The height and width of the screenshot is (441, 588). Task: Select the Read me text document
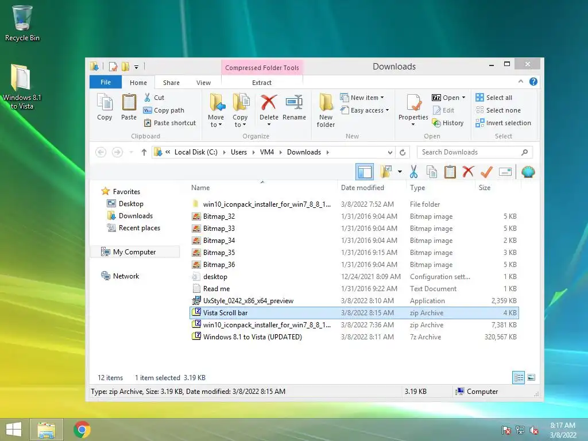pos(354,289)
